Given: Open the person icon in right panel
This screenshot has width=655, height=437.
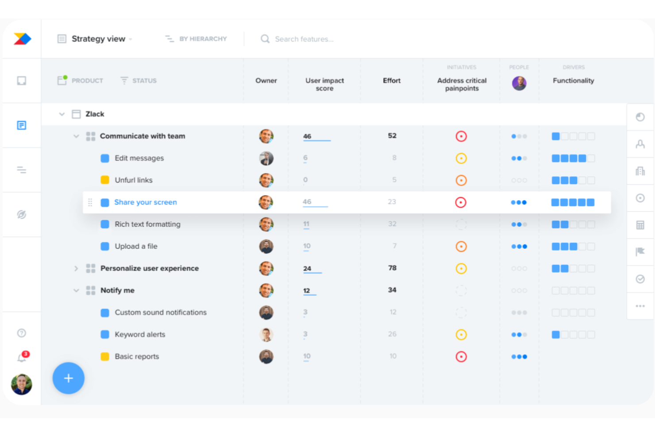Looking at the screenshot, I should [640, 144].
